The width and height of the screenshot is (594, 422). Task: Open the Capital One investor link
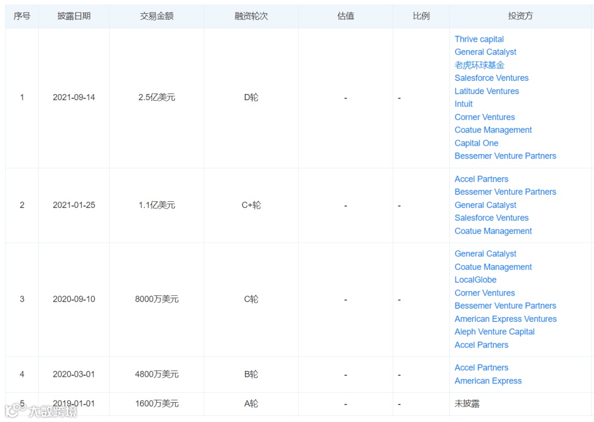(x=476, y=143)
